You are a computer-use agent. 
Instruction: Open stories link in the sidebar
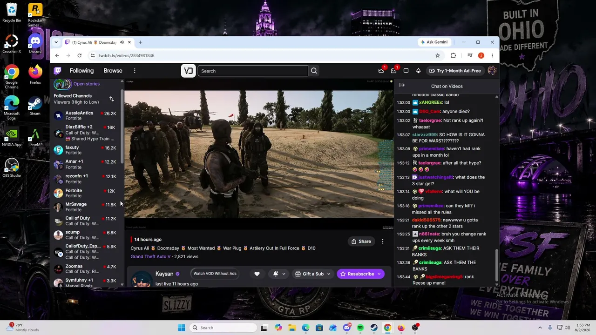tap(86, 84)
